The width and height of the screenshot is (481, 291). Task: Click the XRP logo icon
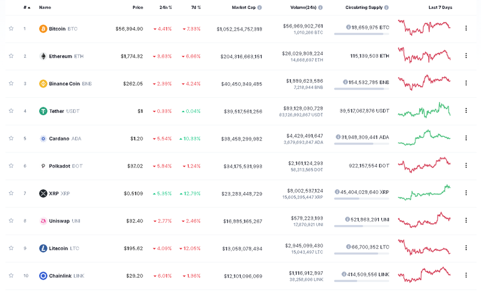tap(43, 193)
